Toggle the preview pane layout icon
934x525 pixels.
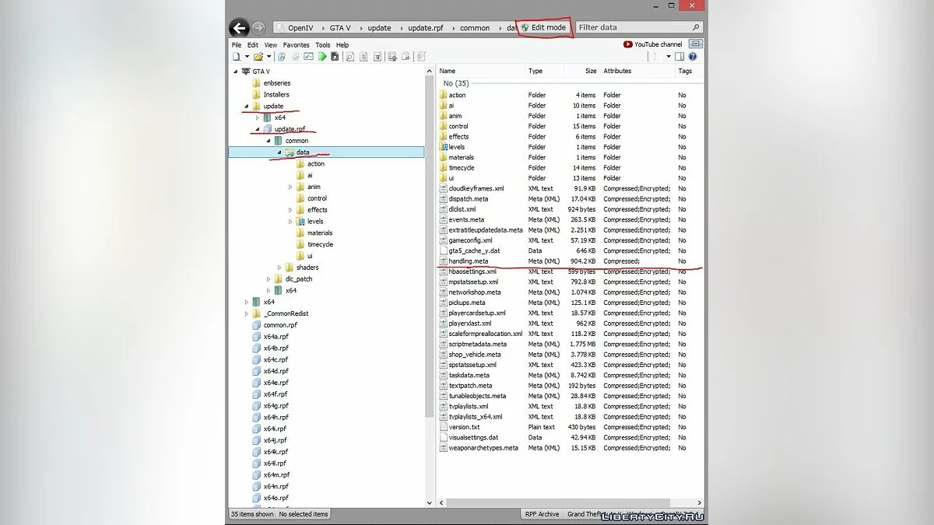(679, 57)
